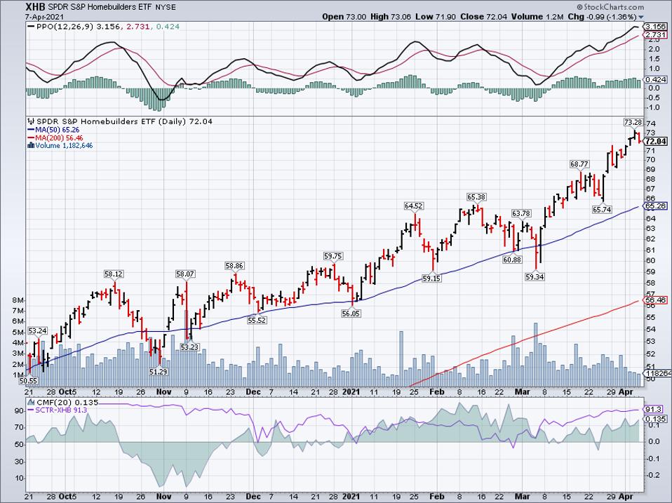Click the 65.38 peak price label
Screen dimensions: 672x503
point(476,197)
